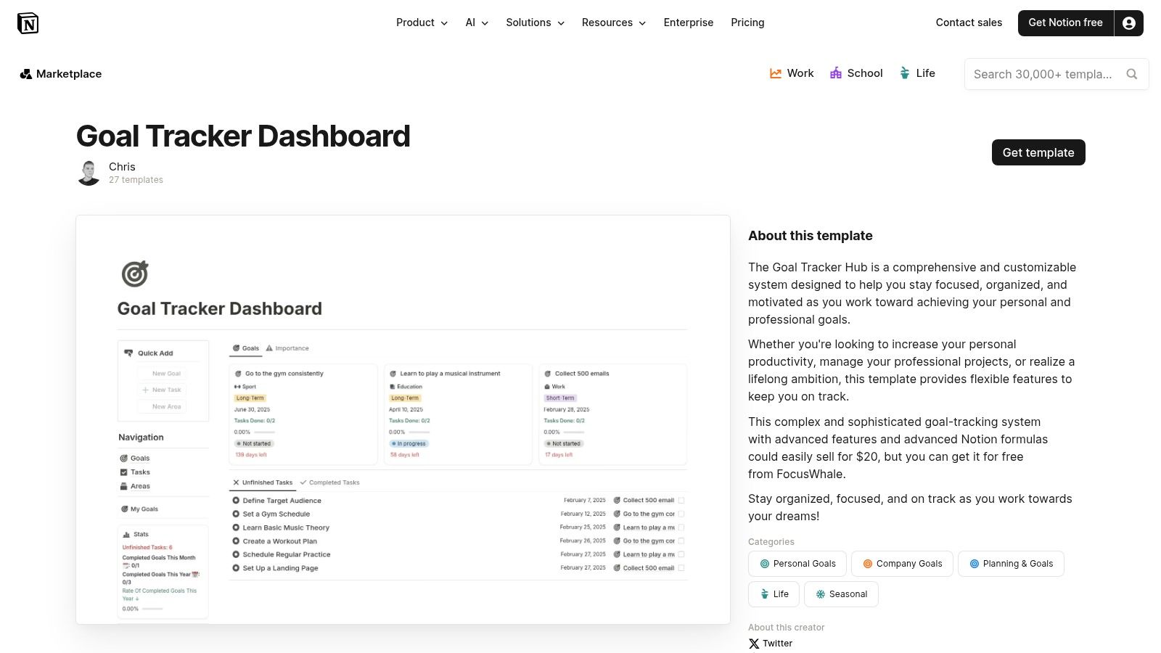Click the 27 templates text
The height and width of the screenshot is (653, 1161).
click(x=136, y=180)
